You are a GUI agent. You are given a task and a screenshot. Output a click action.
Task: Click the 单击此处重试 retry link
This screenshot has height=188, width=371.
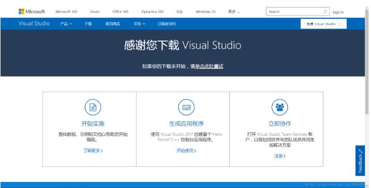(x=209, y=66)
